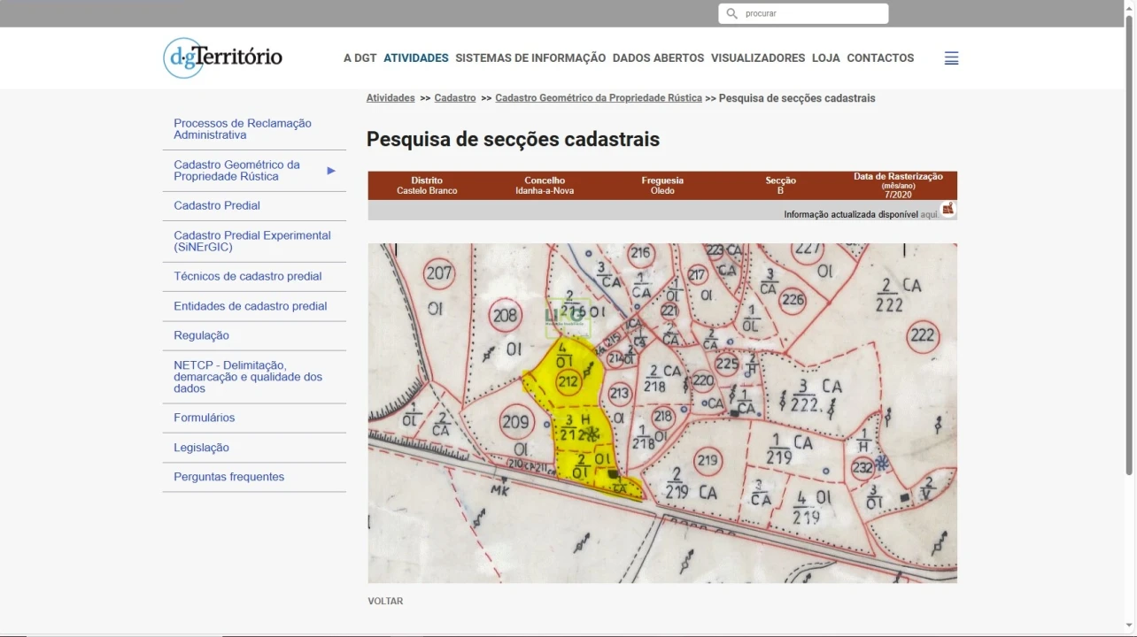Open the CONTACTOS menu

pyautogui.click(x=880, y=58)
